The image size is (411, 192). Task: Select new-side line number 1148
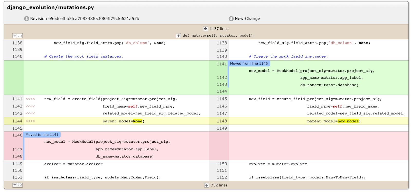coord(222,121)
